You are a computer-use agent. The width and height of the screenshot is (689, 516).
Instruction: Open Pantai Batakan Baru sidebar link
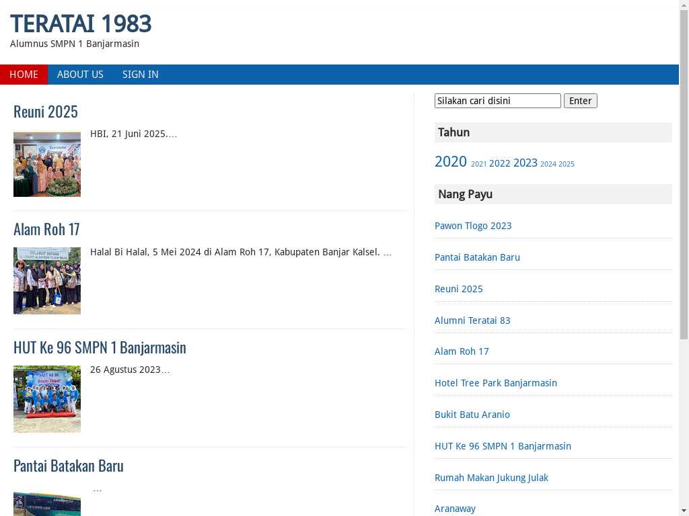click(477, 257)
